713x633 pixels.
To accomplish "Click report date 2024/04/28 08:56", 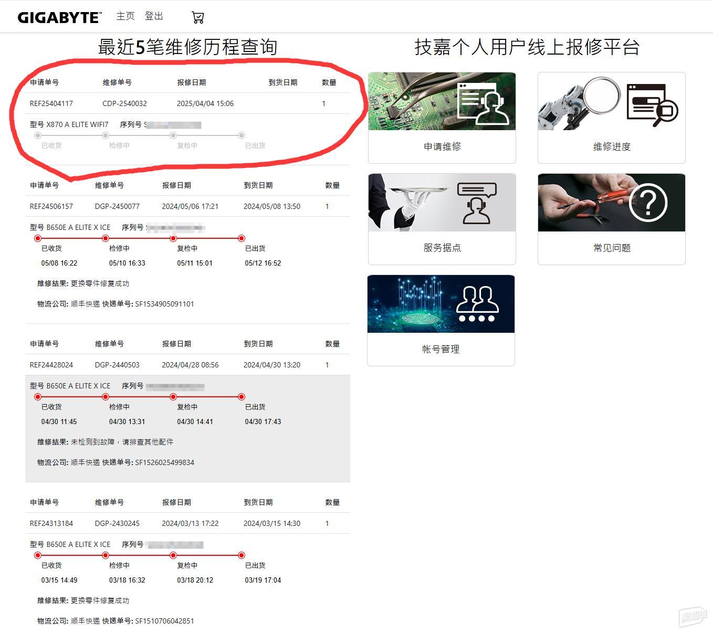I will 190,365.
